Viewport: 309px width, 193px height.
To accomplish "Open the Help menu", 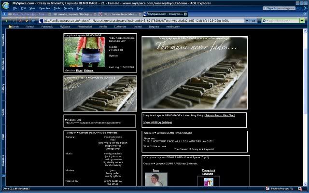I will coord(80,8).
